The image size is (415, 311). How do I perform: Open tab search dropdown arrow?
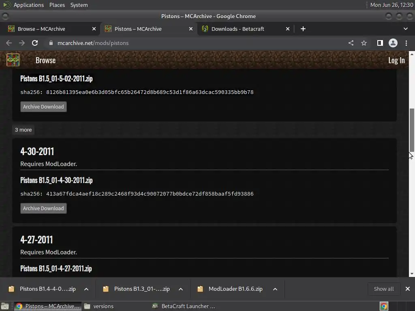pyautogui.click(x=405, y=29)
